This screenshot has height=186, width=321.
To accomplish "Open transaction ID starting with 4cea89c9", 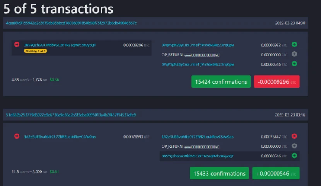I will coord(71,23).
